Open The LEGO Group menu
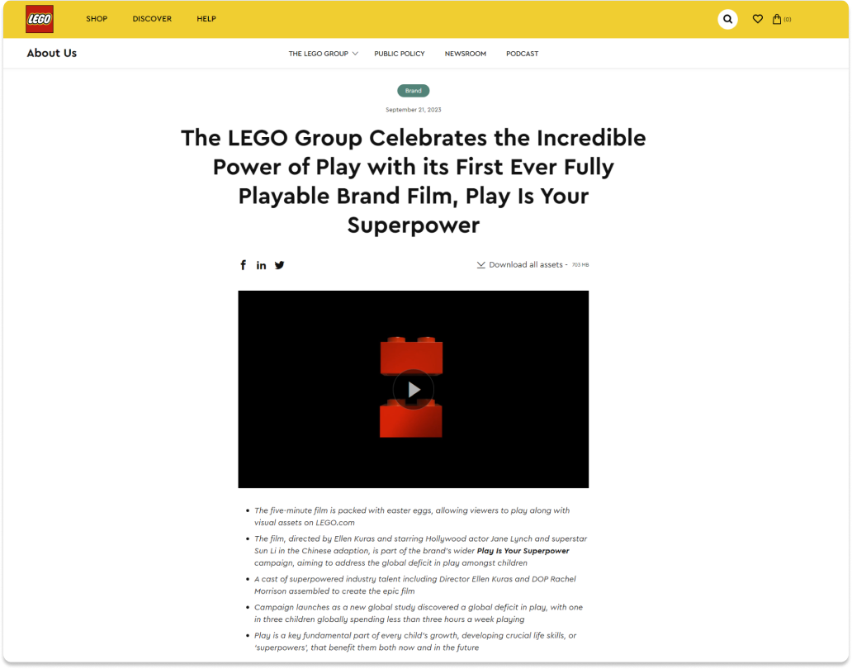 pyautogui.click(x=319, y=54)
